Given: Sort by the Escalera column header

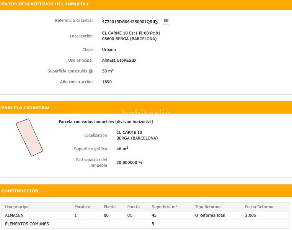Looking at the screenshot, I should (82, 207).
